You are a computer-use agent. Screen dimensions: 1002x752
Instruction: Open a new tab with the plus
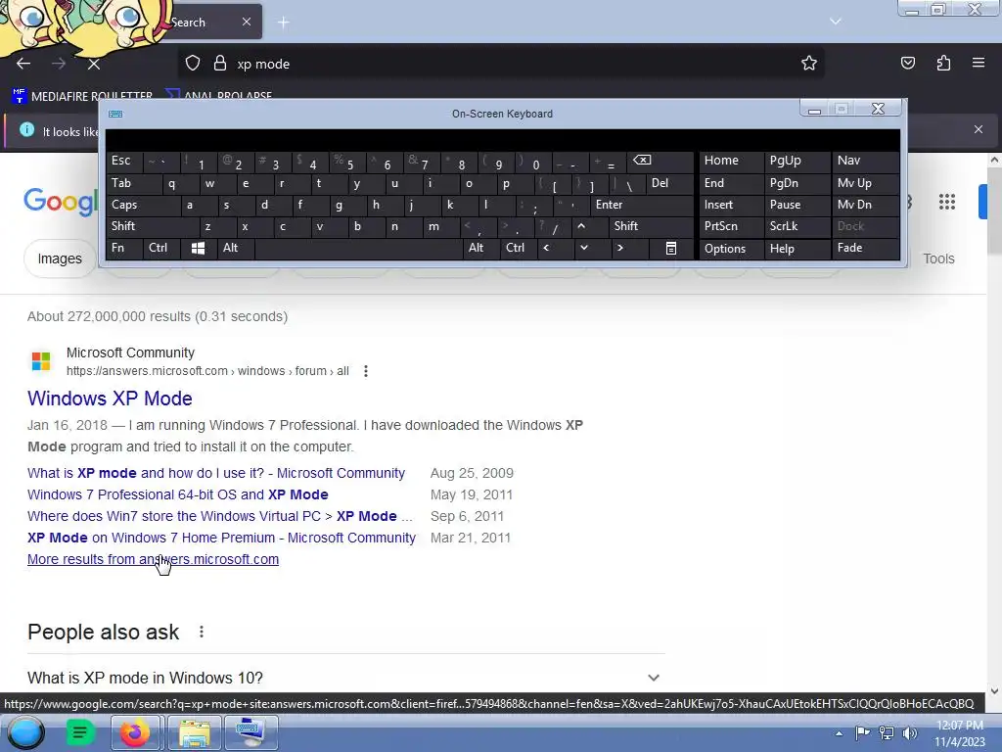[283, 23]
